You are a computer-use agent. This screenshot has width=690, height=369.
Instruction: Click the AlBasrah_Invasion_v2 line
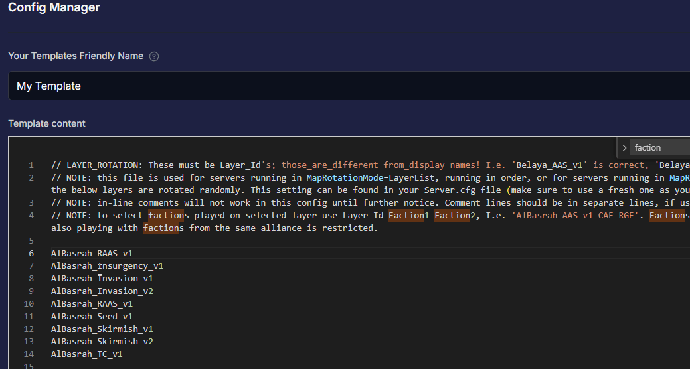[102, 291]
